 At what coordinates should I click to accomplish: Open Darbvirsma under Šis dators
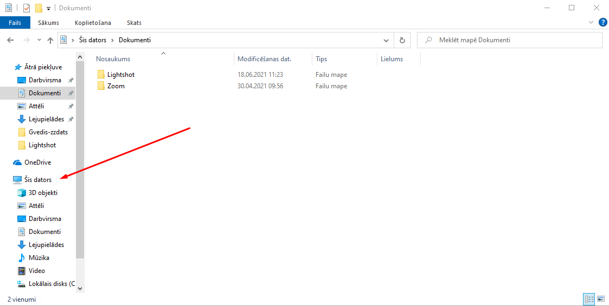[x=44, y=219]
